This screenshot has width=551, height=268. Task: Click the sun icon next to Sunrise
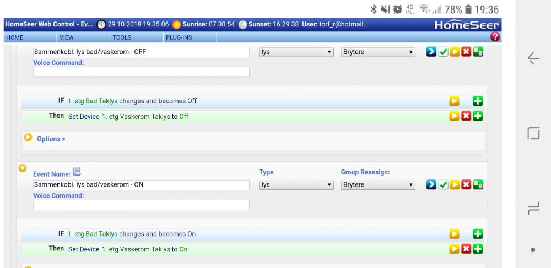pyautogui.click(x=176, y=25)
